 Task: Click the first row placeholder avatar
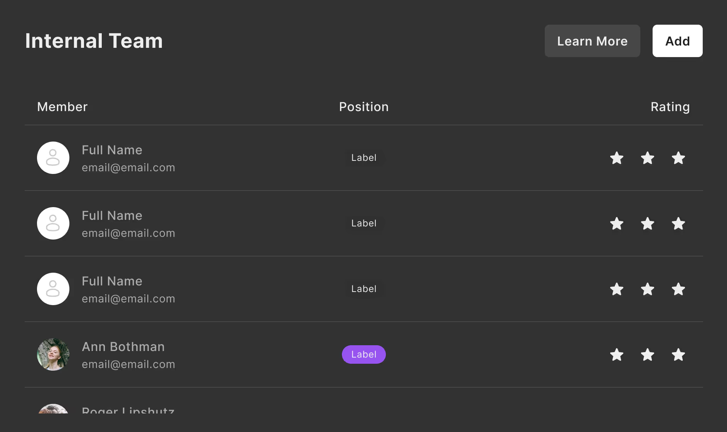click(x=53, y=158)
